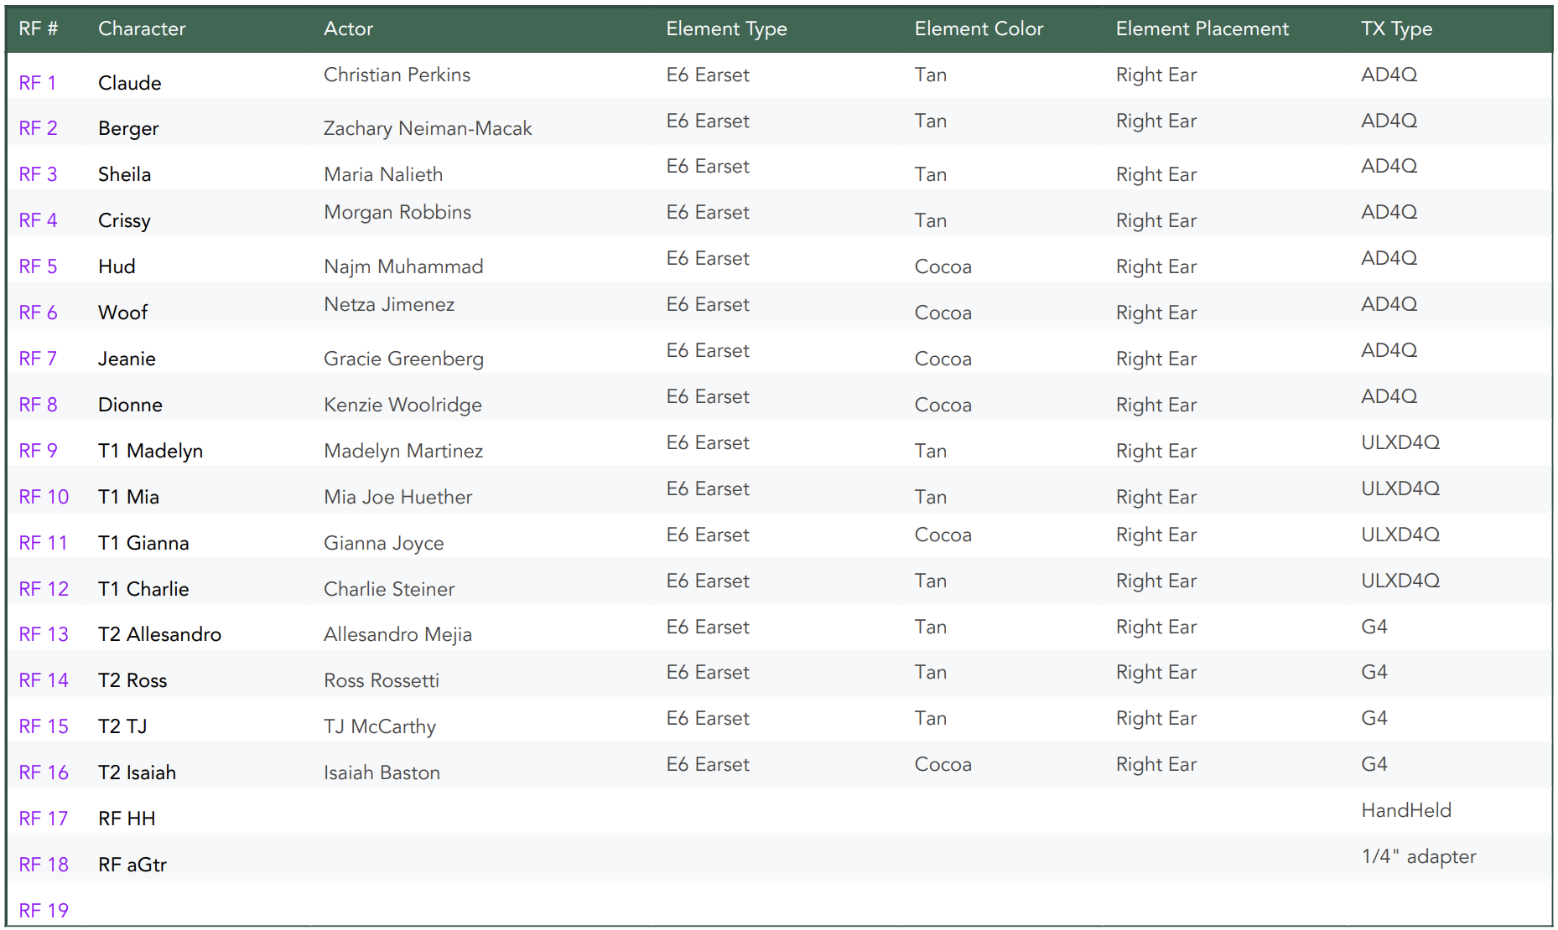Select the 1/4" adapter TX type cell
This screenshot has width=1558, height=930.
click(1418, 856)
